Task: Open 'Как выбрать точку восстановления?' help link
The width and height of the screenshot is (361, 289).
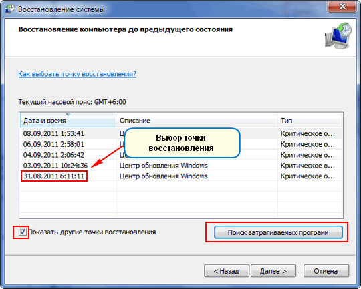Action: pos(77,74)
